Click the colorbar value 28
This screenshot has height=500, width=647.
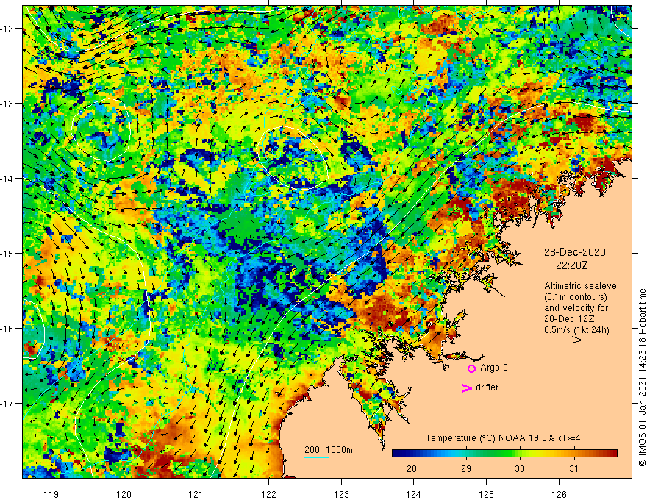pos(412,469)
